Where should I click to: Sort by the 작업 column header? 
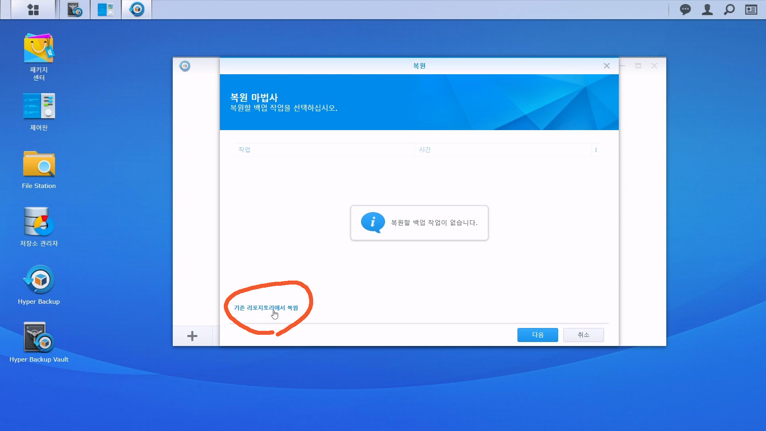pos(244,150)
